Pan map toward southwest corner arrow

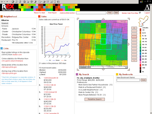(x=78, y=69)
